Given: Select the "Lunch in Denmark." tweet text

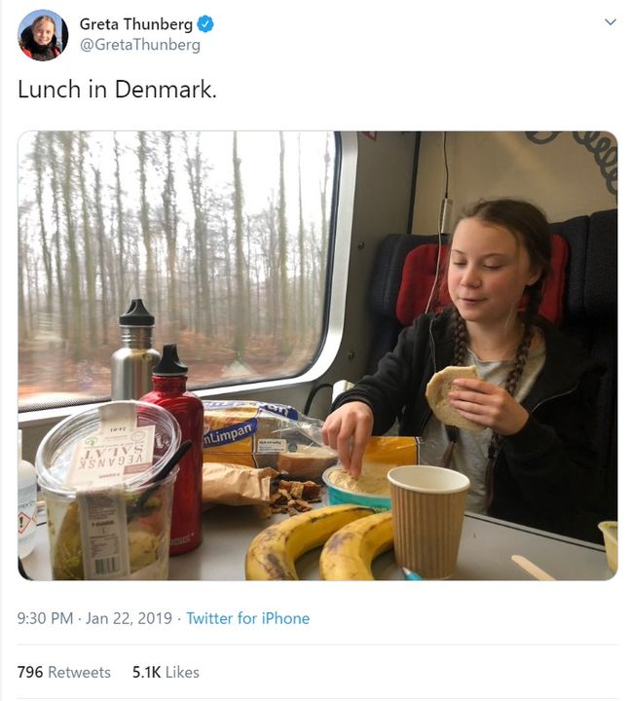Looking at the screenshot, I should point(117,89).
